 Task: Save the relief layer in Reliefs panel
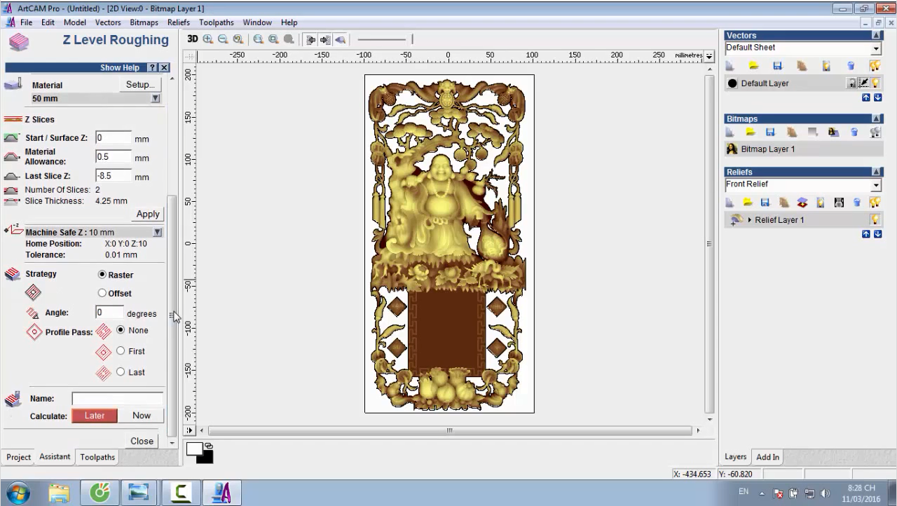pyautogui.click(x=765, y=203)
